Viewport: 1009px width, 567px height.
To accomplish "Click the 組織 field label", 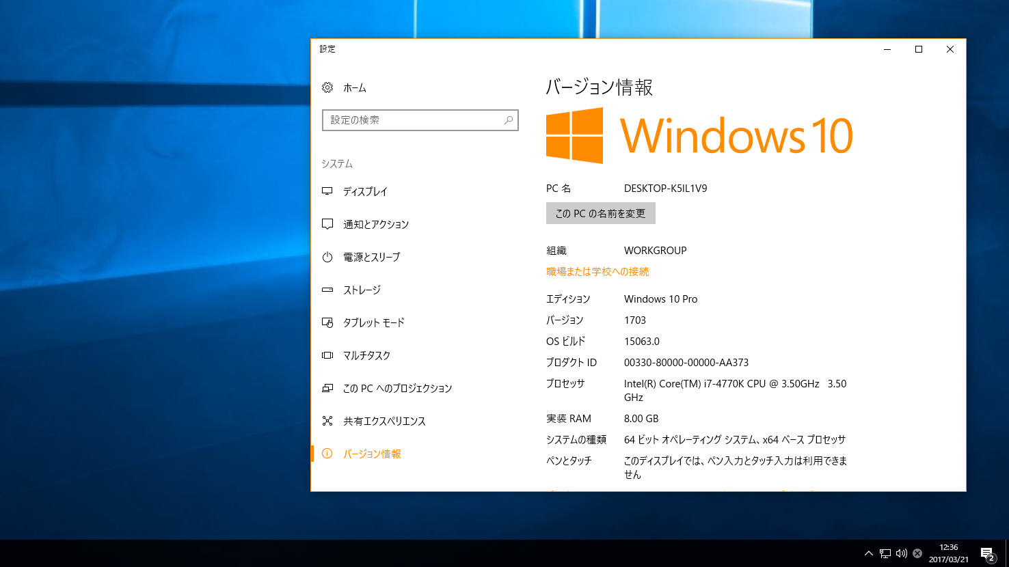I will tap(556, 251).
